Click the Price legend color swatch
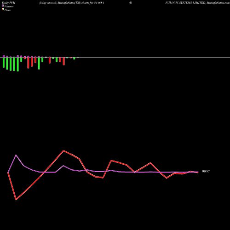The width and height of the screenshot is (230, 230). (3, 9)
